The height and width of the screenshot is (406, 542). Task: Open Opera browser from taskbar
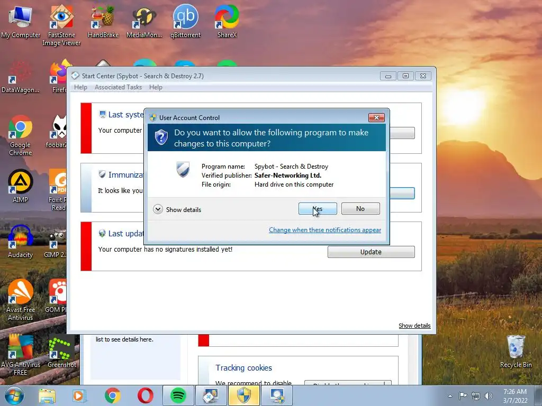[146, 395]
